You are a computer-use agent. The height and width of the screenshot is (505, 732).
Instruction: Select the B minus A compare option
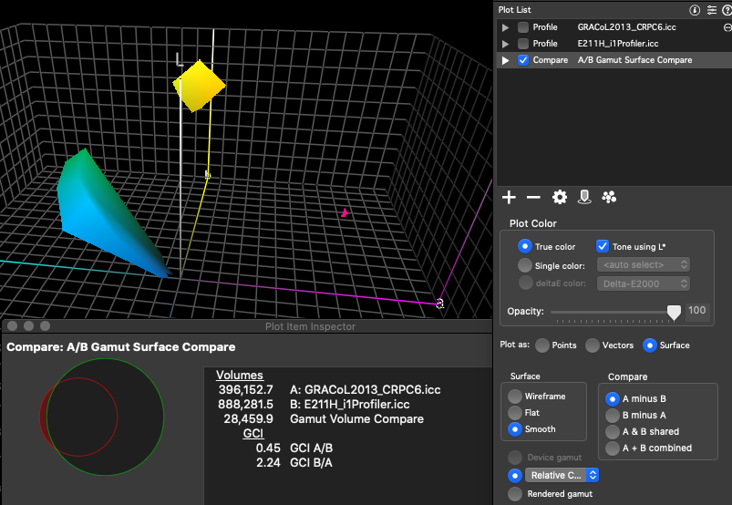[613, 415]
